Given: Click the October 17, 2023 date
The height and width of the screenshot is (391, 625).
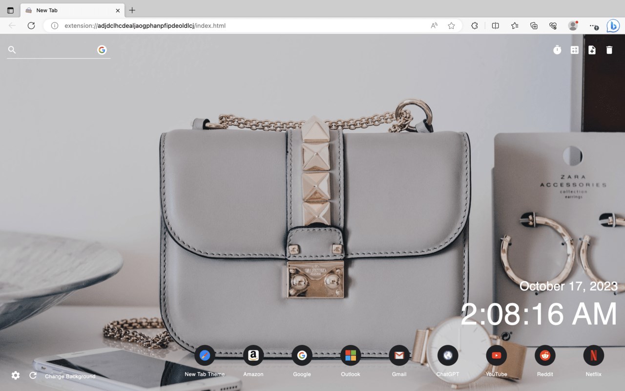Looking at the screenshot, I should (x=568, y=286).
